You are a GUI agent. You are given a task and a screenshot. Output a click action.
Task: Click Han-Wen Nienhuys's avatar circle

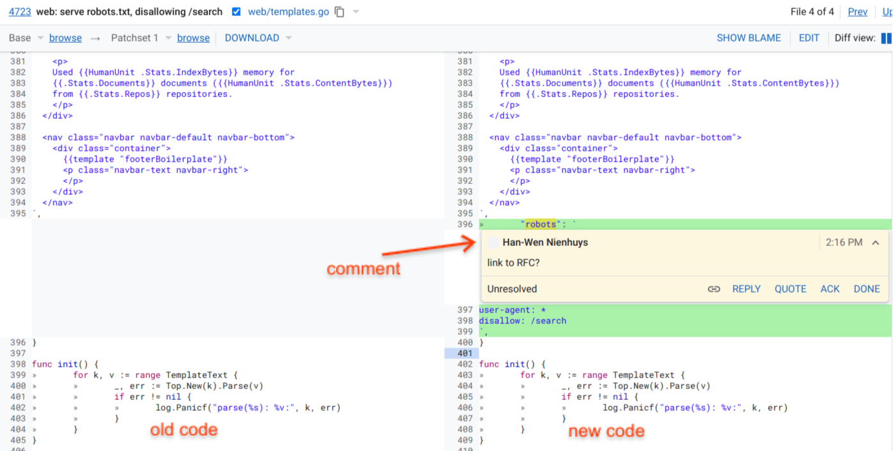[x=493, y=243]
